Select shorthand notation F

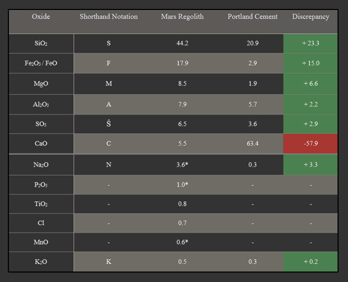[x=108, y=63]
